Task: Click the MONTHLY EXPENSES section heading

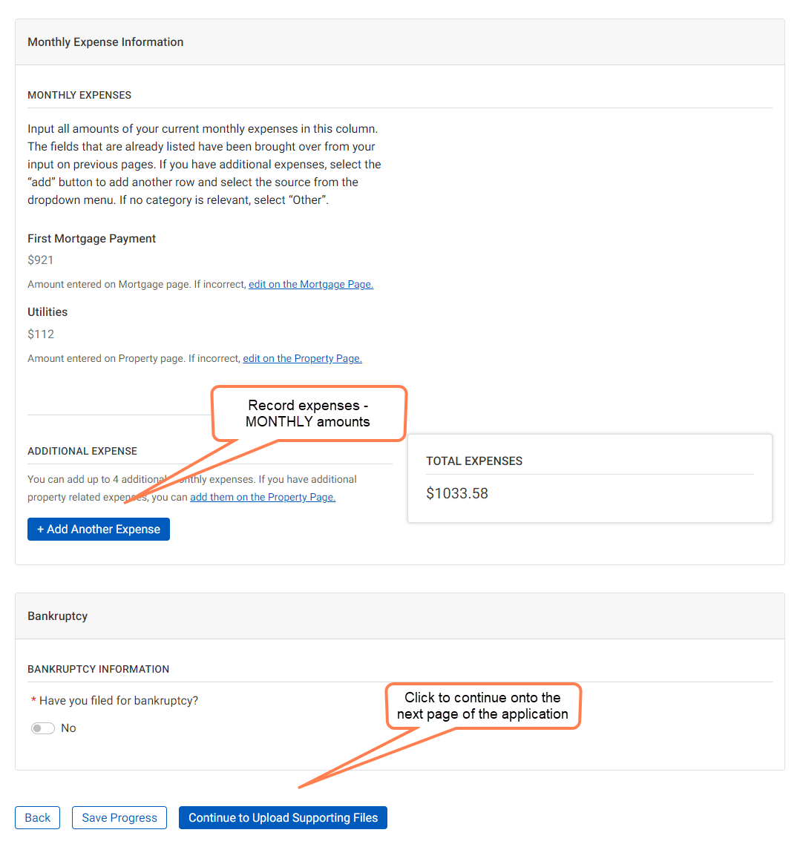Action: pos(79,95)
